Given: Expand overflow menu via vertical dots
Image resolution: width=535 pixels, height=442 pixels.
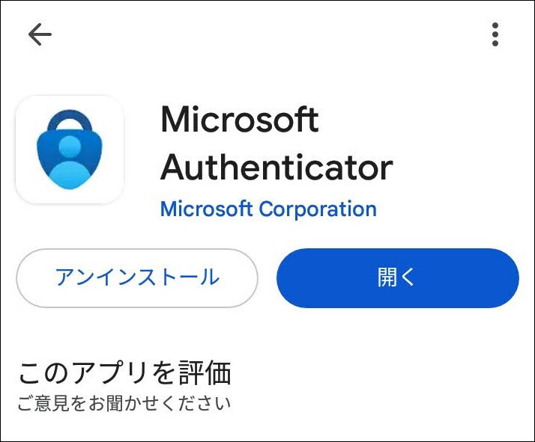Looking at the screenshot, I should click(x=495, y=34).
